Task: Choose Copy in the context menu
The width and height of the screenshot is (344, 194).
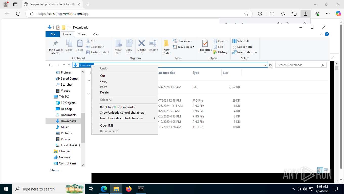Action: click(x=125, y=81)
